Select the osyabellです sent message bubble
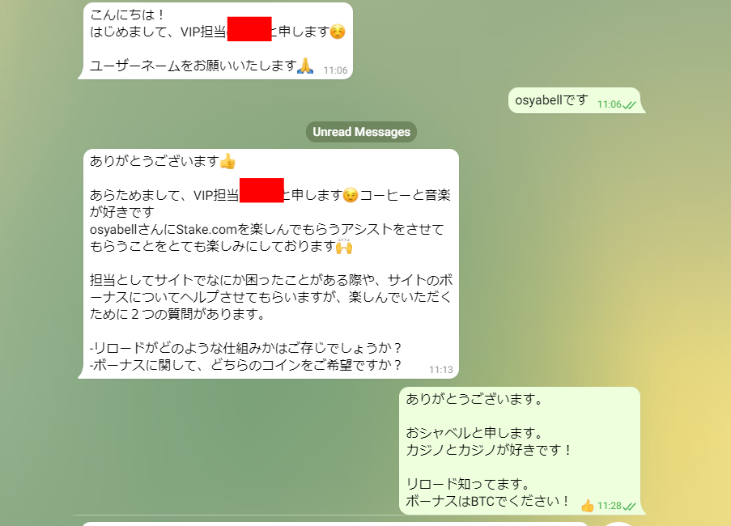The width and height of the screenshot is (731, 526). coord(575,100)
